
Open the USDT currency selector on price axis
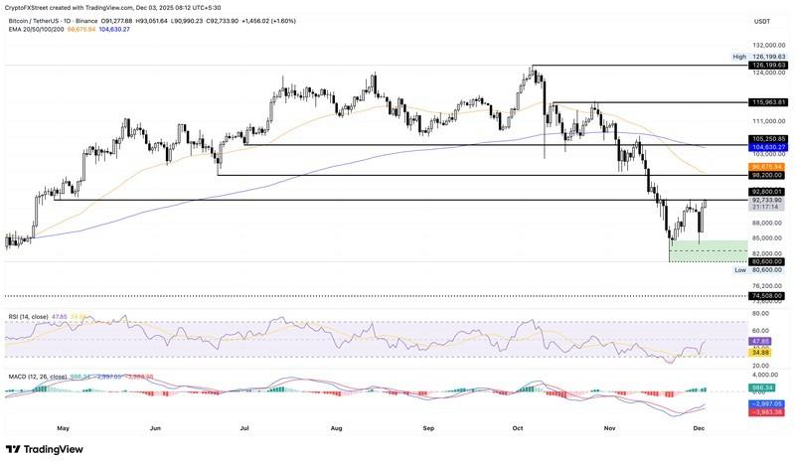(x=762, y=19)
